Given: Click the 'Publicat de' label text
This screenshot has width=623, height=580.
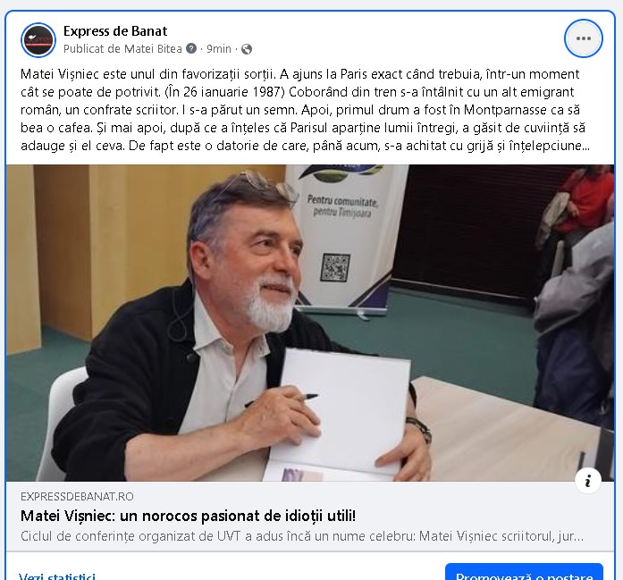Looking at the screenshot, I should click(x=92, y=48).
